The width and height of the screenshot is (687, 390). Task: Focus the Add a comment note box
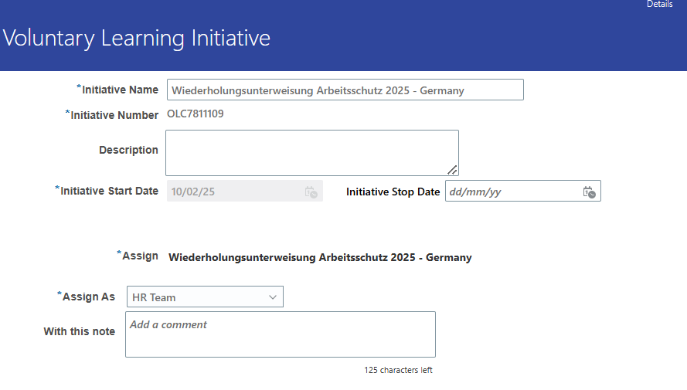point(281,334)
